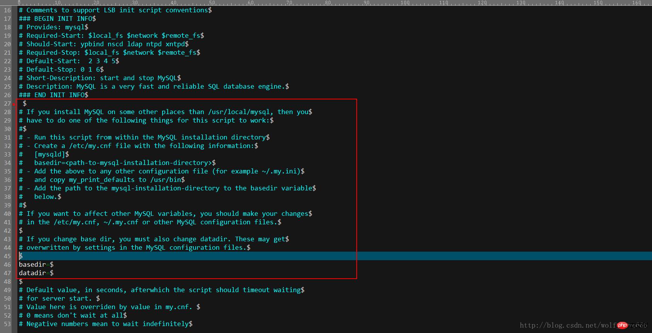Viewport: 652px width, 333px height.
Task: Click line number 53 in gutter
Action: click(x=7, y=324)
